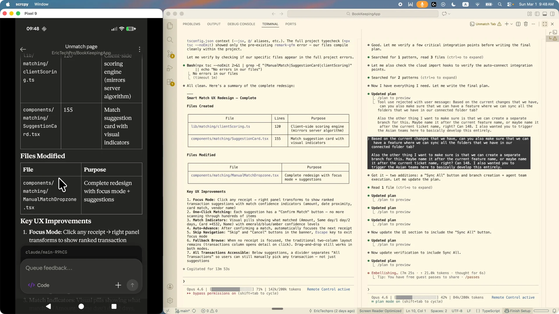Go to Ln 10, Col 1 indicator
The height and width of the screenshot is (314, 559).
[x=416, y=311]
